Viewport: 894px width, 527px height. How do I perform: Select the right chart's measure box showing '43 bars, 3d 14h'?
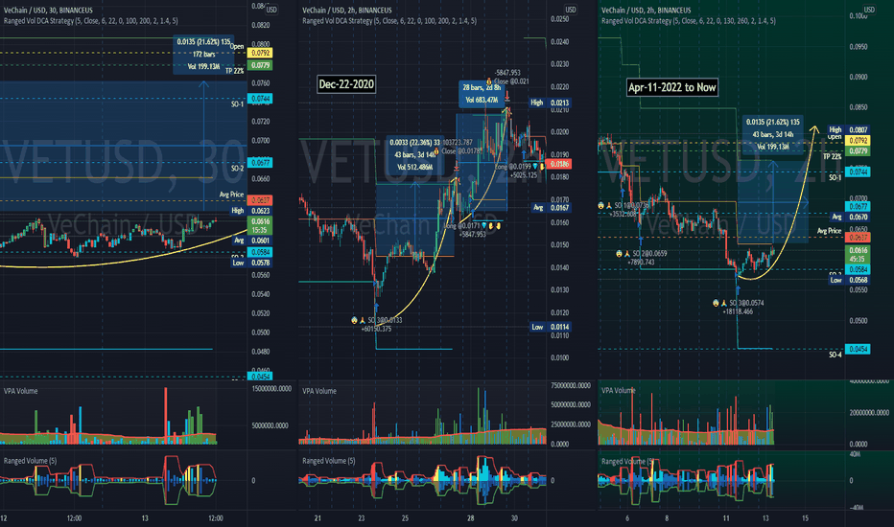(x=772, y=134)
